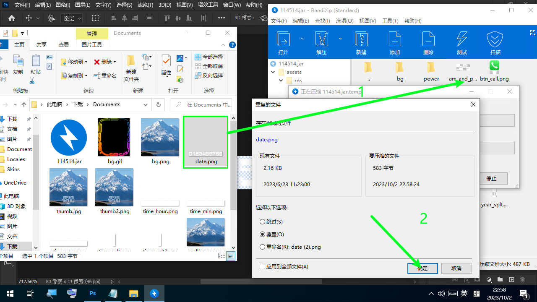Open the dropdown arrow beside 打开 in Bandizip
The height and width of the screenshot is (302, 537).
[x=302, y=39]
